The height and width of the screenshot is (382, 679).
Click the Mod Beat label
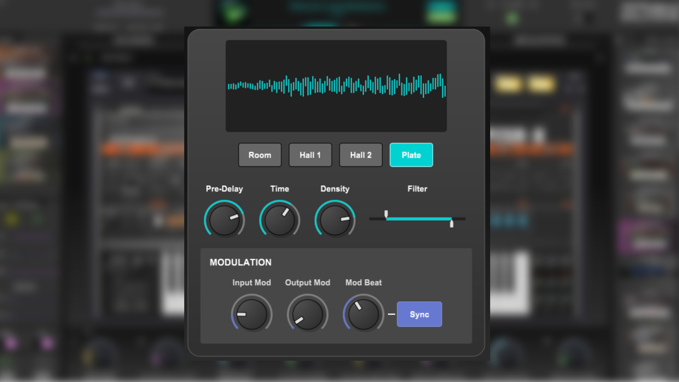click(363, 283)
